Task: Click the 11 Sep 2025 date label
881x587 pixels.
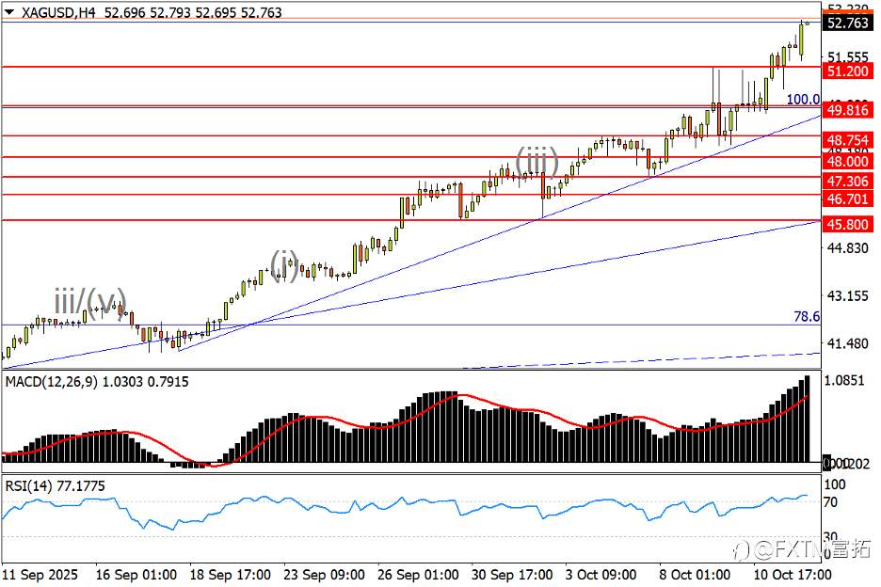Action: point(40,575)
